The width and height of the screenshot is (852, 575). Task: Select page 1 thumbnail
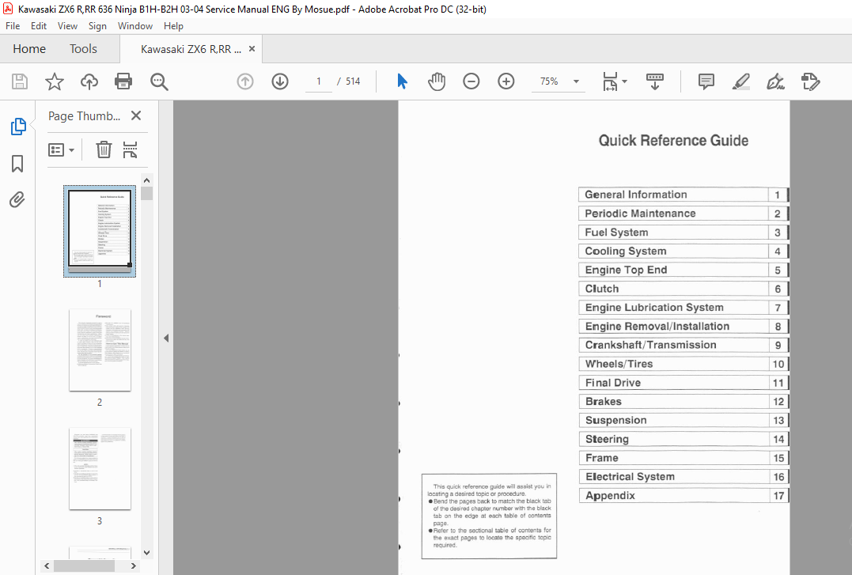pyautogui.click(x=100, y=231)
